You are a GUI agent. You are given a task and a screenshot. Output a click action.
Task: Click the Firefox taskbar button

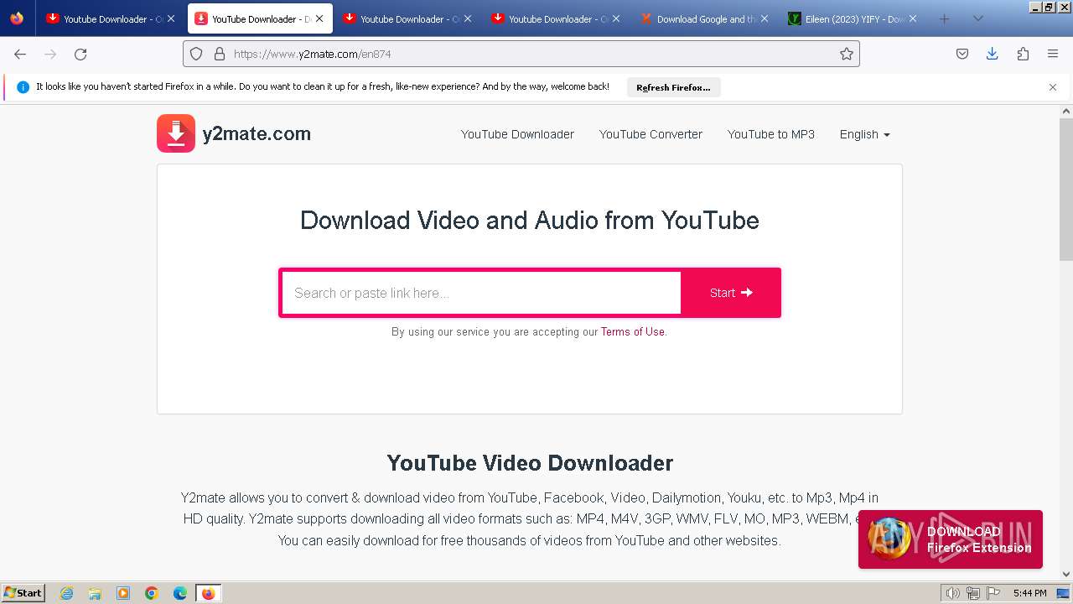[209, 593]
